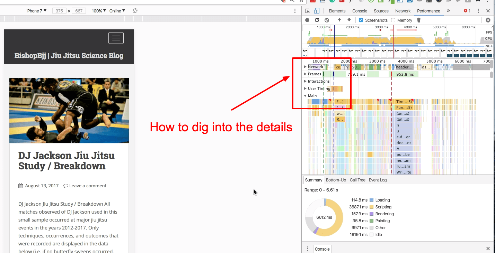
Task: Open the DJ Jackson Jiu Jitsu Study post
Action: point(67,161)
